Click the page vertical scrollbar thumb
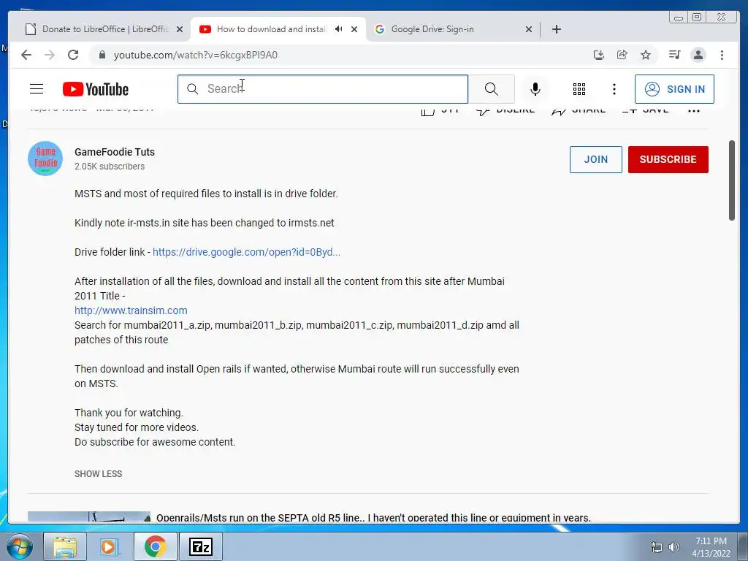This screenshot has width=748, height=561. [732, 180]
